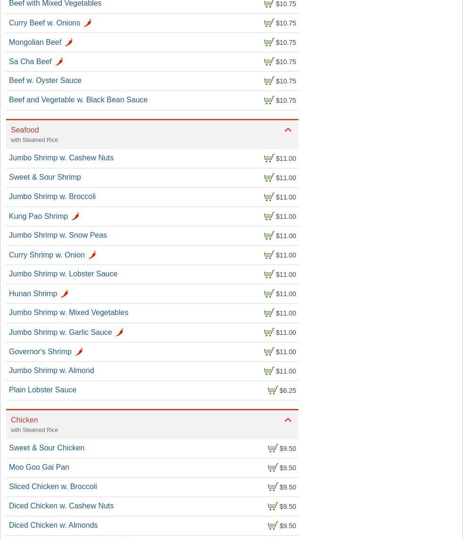Image resolution: width=463 pixels, height=540 pixels.
Task: Add Moo Goo Gai Pan to cart
Action: click(273, 468)
